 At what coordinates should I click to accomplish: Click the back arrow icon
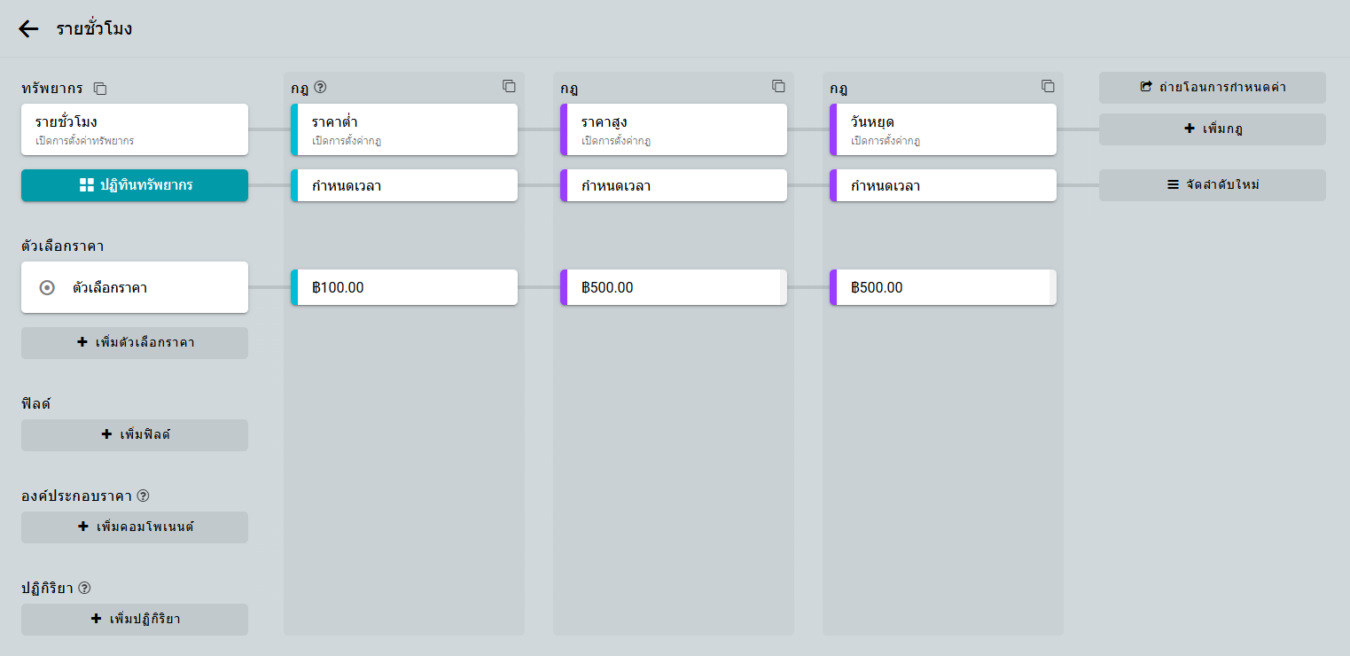tap(28, 28)
